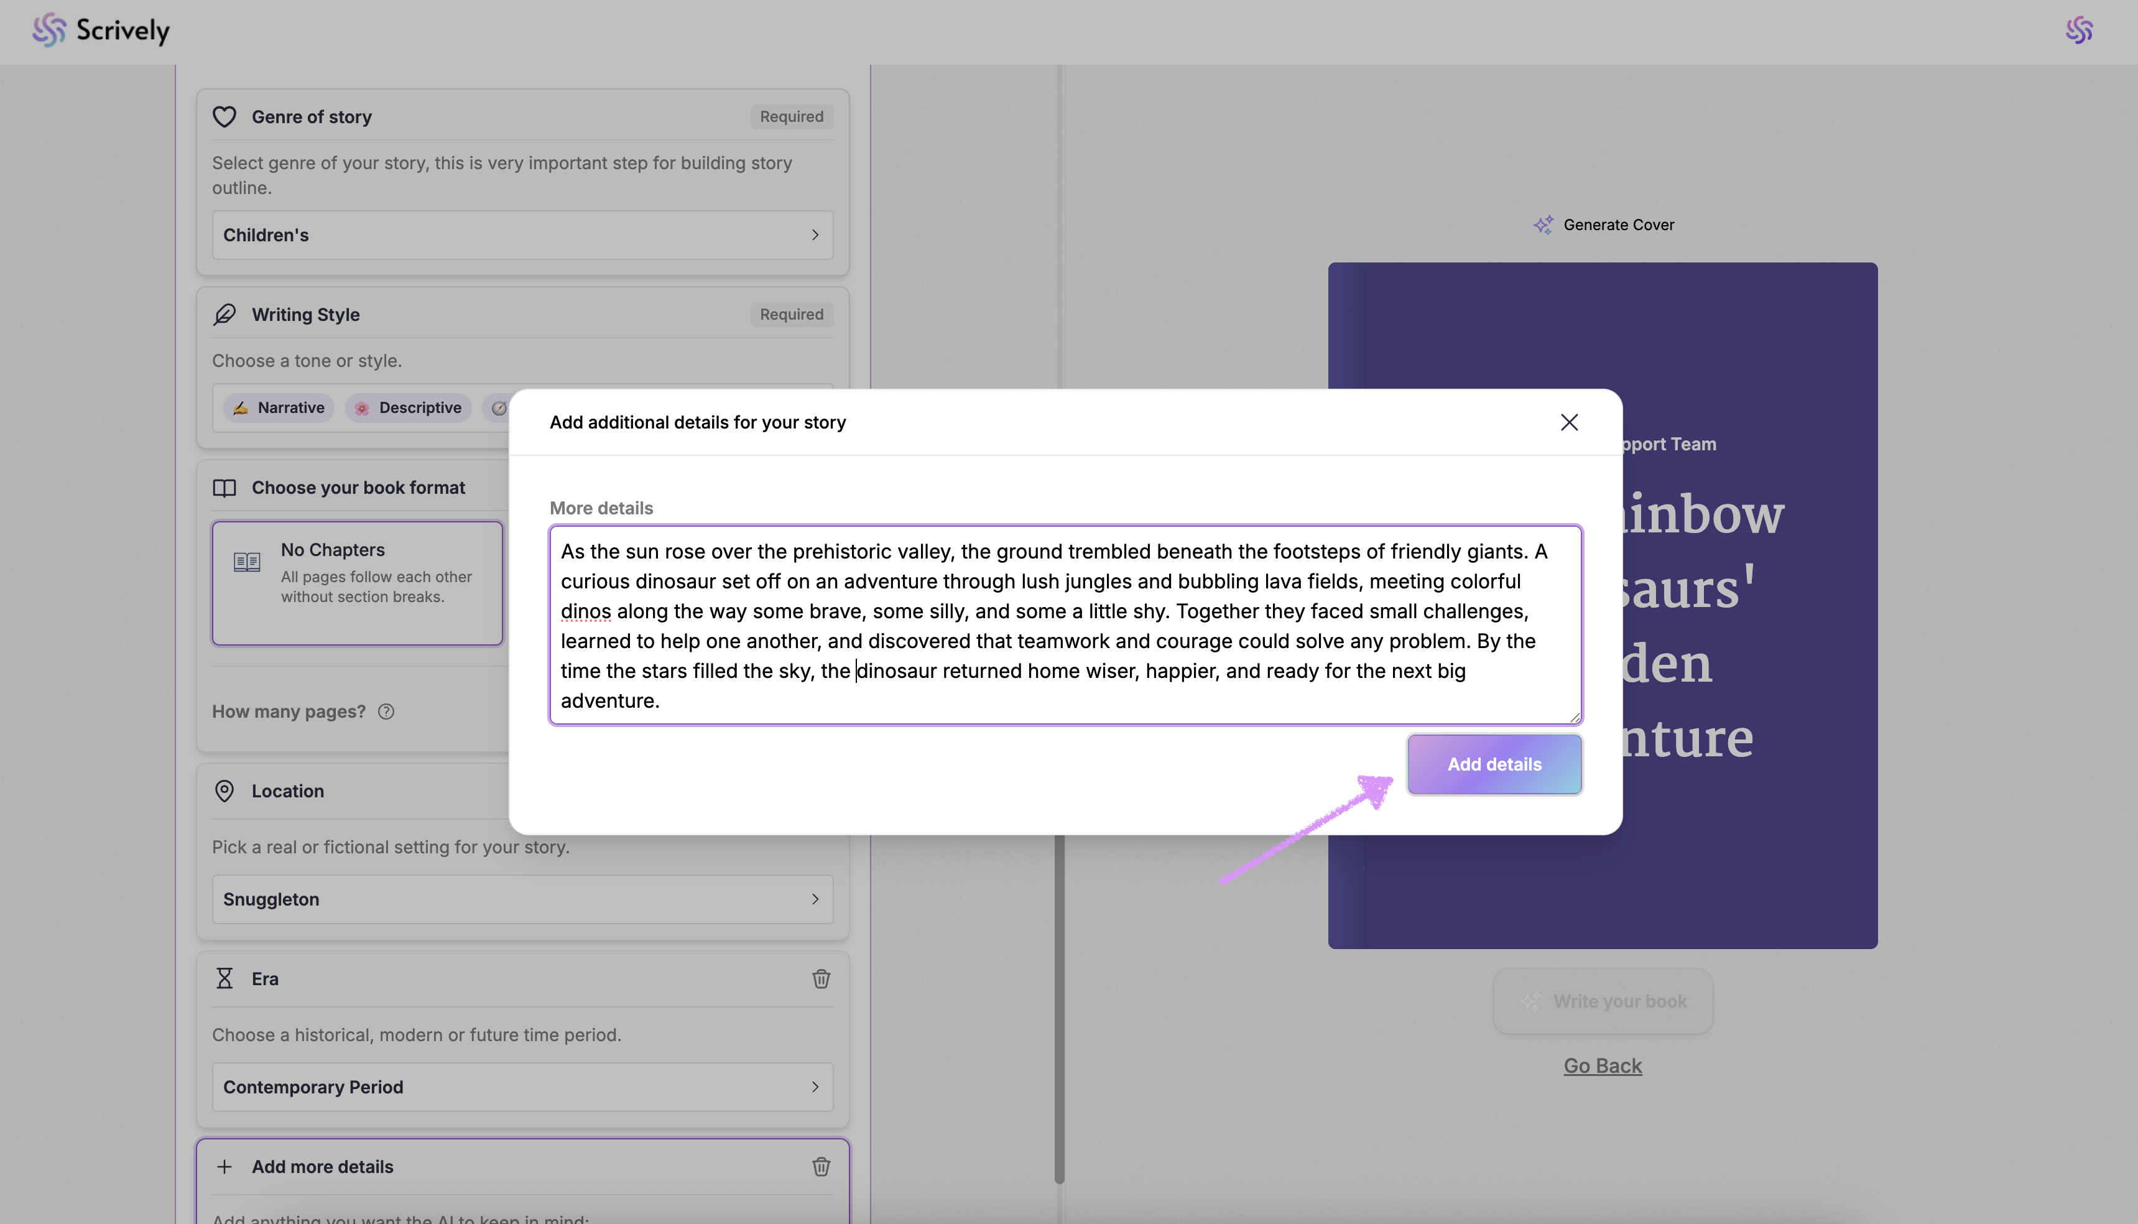This screenshot has width=2138, height=1224.
Task: Click the Generate Cover sparkle icon
Action: point(1543,225)
